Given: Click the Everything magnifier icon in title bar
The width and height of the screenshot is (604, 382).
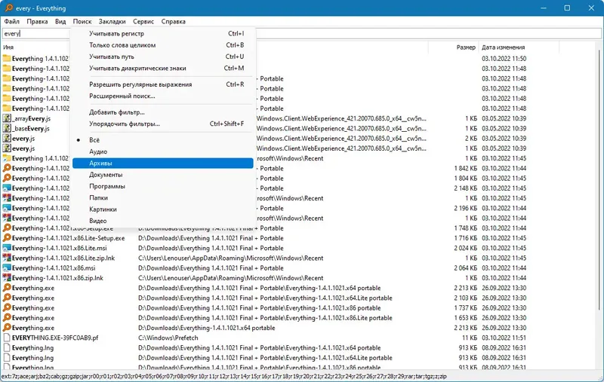Looking at the screenshot, I should [x=8, y=8].
